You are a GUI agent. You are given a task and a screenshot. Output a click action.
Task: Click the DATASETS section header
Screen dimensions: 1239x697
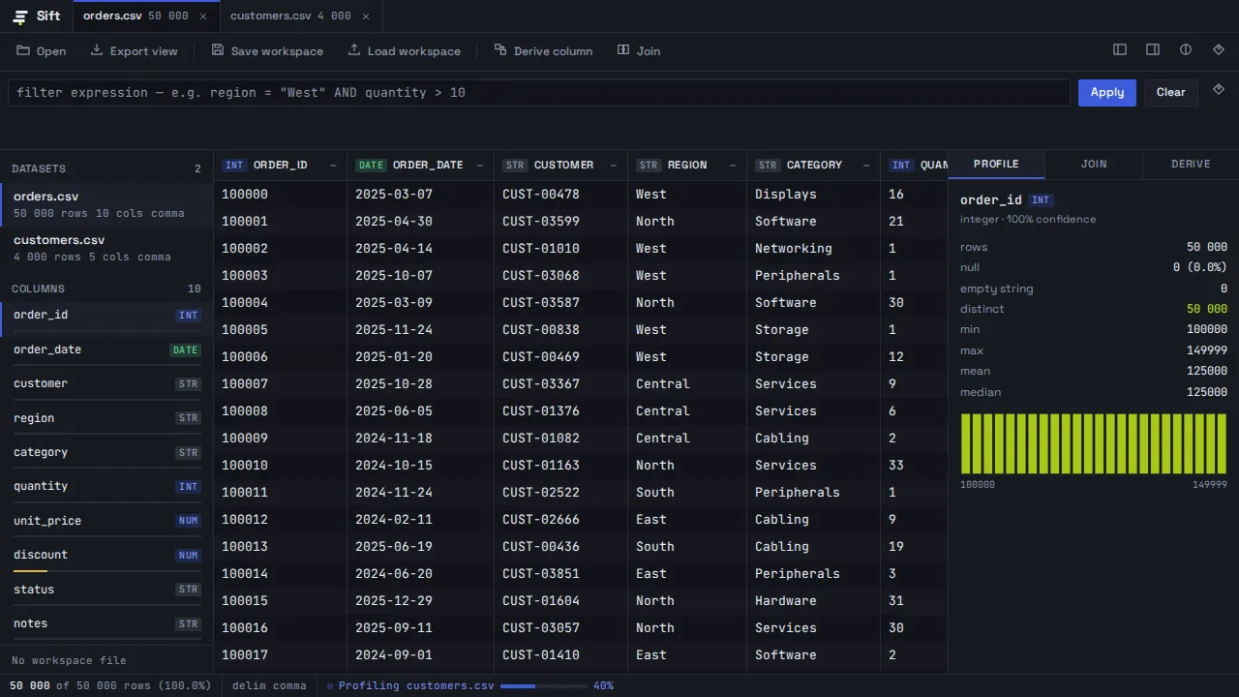coord(39,168)
